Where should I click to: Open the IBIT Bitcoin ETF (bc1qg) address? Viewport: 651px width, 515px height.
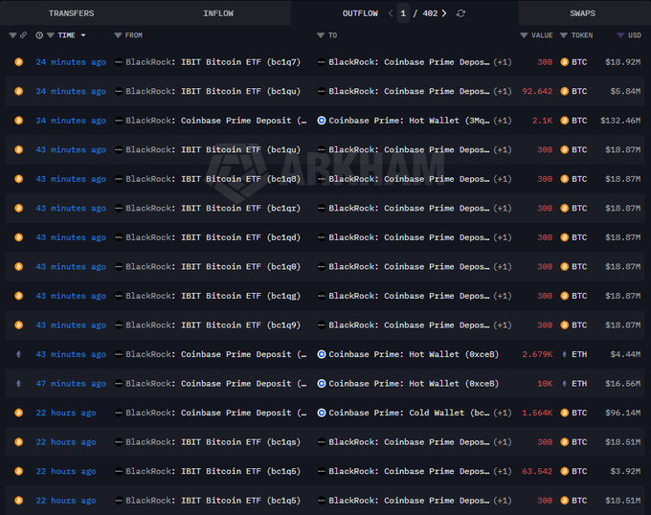[240, 296]
